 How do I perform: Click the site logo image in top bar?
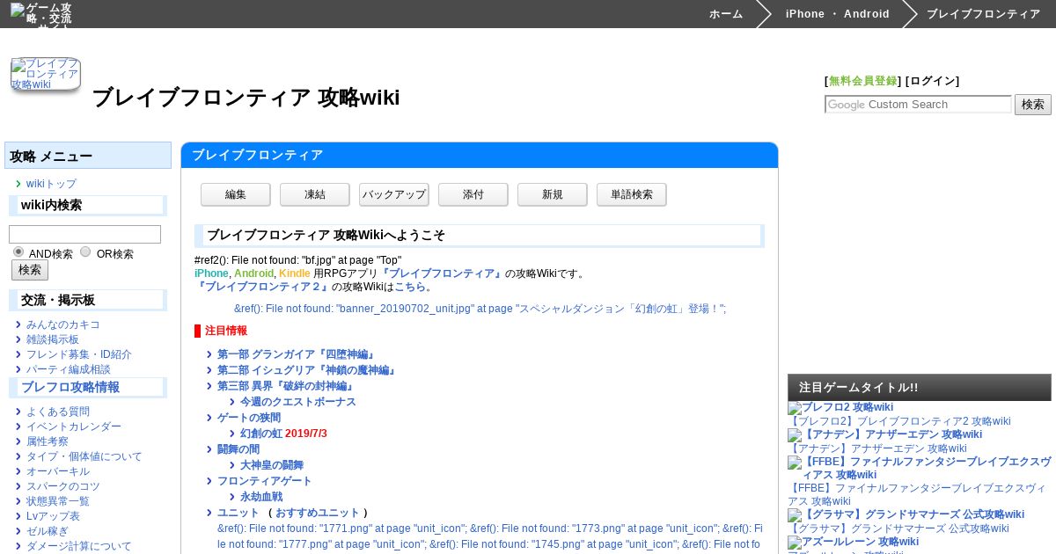(x=41, y=15)
